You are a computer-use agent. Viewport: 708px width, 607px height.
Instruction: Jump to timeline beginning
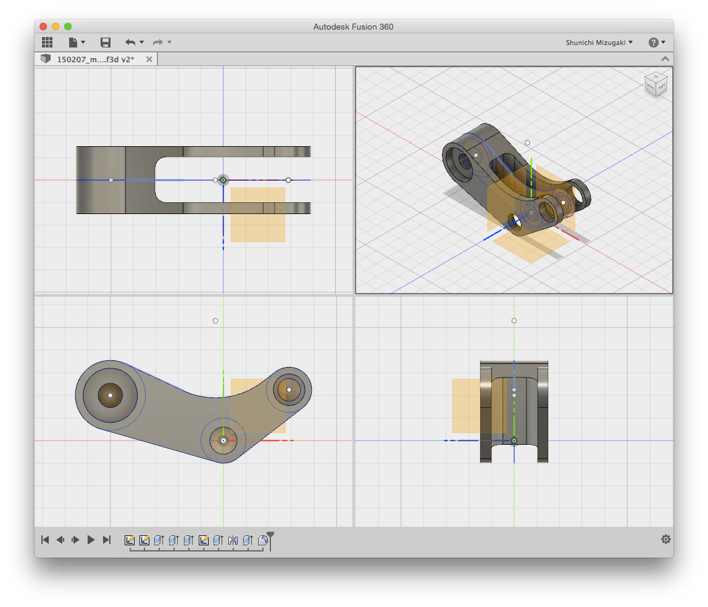tap(44, 540)
